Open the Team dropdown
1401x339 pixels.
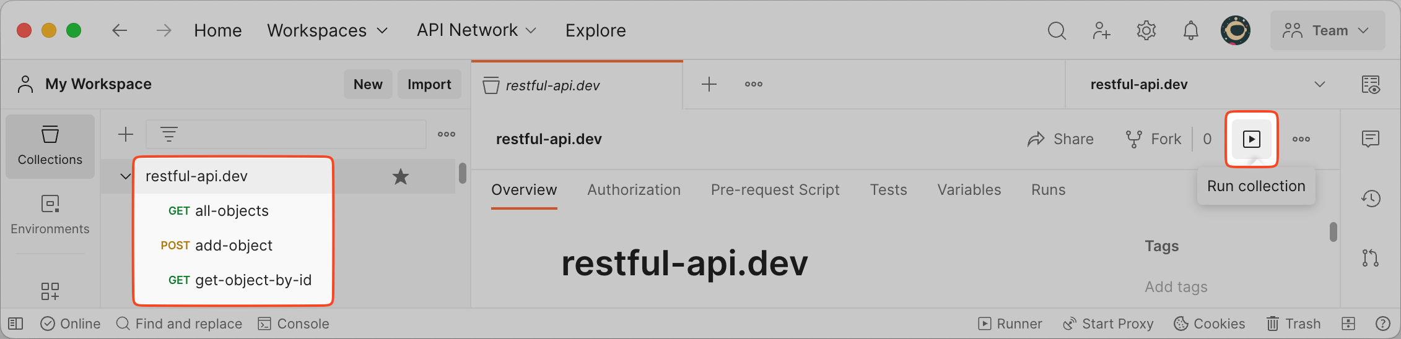pyautogui.click(x=1328, y=30)
